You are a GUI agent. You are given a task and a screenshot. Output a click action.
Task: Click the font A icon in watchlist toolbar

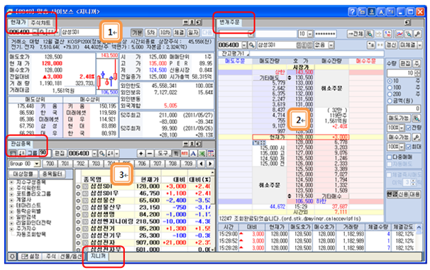(x=193, y=153)
